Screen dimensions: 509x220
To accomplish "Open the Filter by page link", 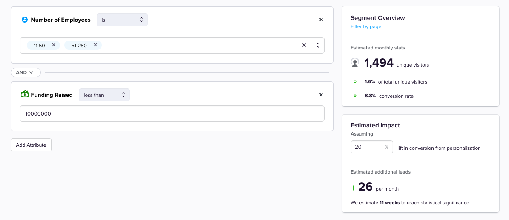I will [x=366, y=26].
